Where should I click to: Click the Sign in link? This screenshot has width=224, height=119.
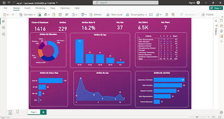(x=192, y=3)
